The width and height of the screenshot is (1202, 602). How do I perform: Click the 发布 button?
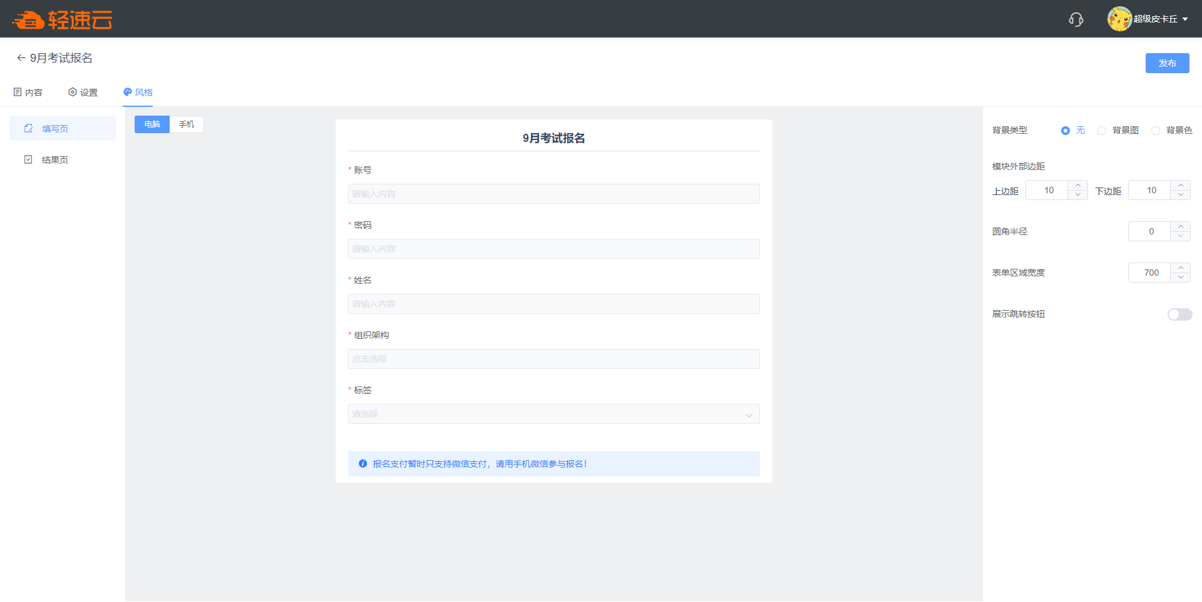1167,63
